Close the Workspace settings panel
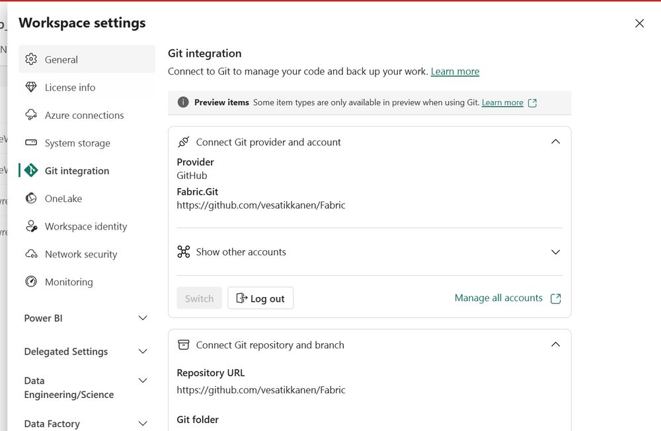 [x=639, y=23]
